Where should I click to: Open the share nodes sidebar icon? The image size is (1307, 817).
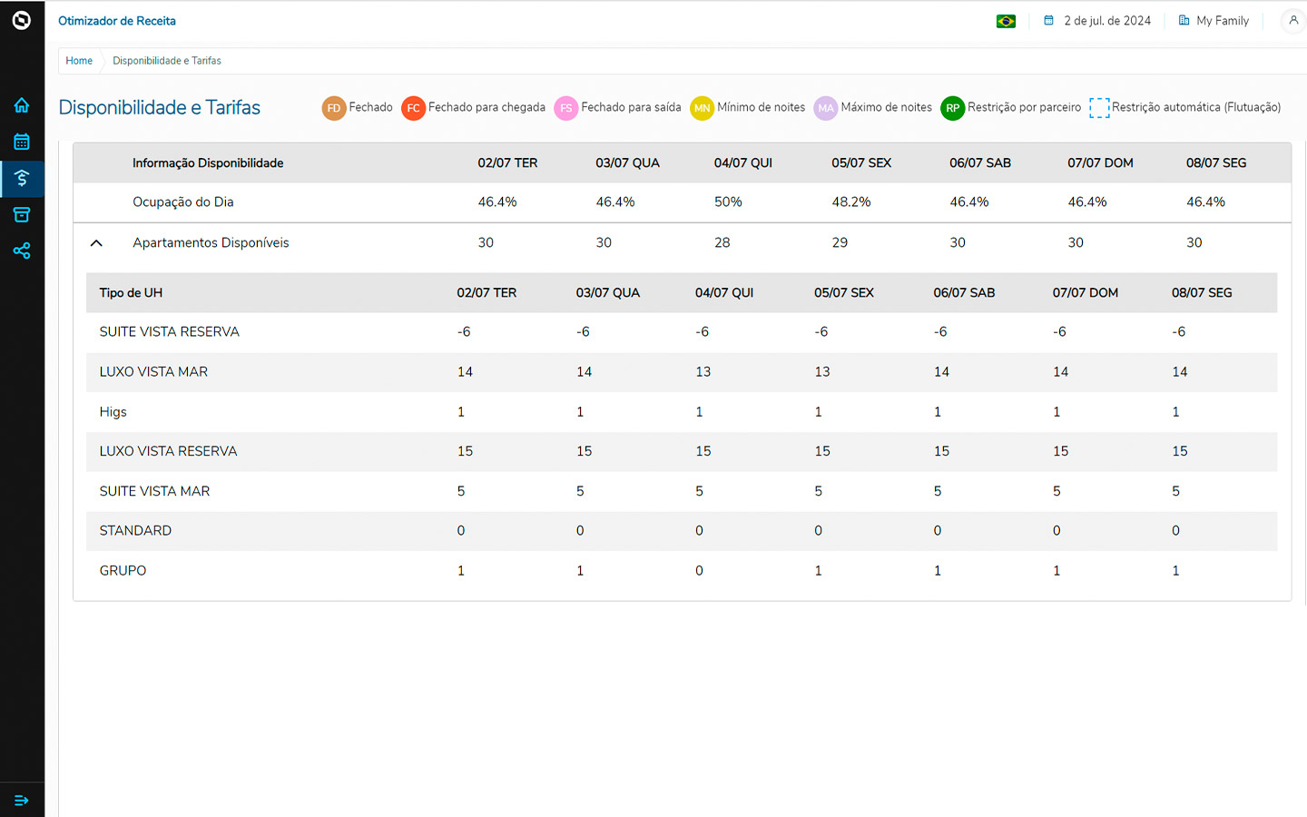point(22,251)
